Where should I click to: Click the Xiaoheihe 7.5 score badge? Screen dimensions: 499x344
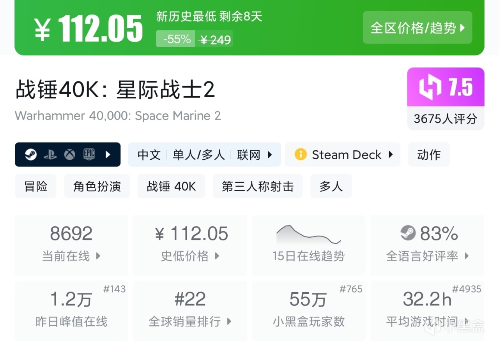(446, 87)
